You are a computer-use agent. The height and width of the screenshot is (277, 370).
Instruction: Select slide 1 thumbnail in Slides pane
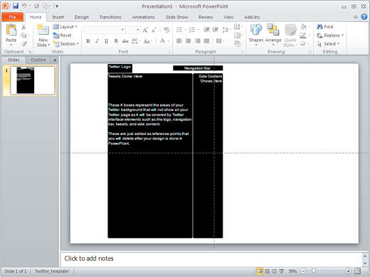(33, 80)
